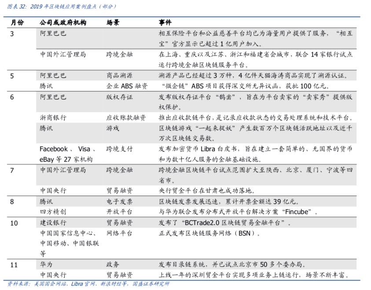
Task: Click the 版权存证 scene cell
Action: [x=120, y=97]
